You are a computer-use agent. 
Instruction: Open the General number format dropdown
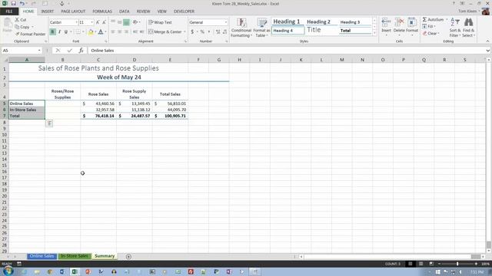coord(225,22)
